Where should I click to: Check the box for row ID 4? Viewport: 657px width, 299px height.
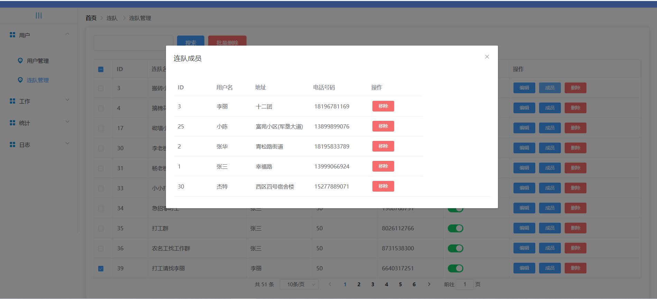101,108
